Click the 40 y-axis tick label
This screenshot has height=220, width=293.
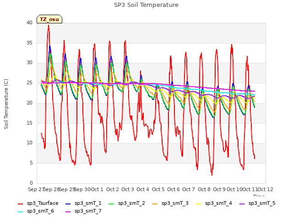pyautogui.click(x=29, y=22)
